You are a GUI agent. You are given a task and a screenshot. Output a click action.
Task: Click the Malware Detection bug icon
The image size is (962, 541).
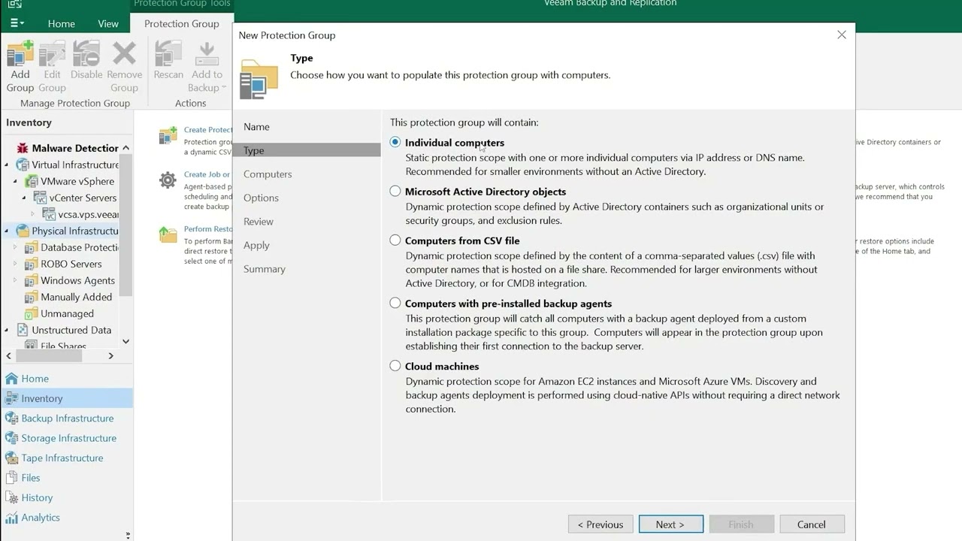point(23,148)
